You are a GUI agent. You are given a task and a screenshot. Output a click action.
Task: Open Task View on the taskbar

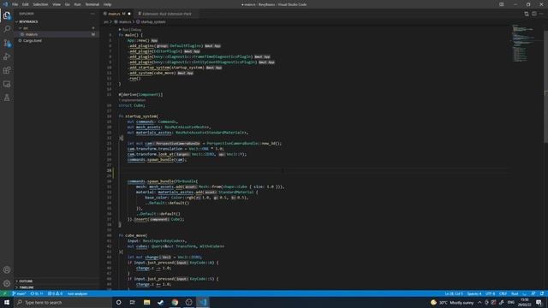(x=133, y=302)
